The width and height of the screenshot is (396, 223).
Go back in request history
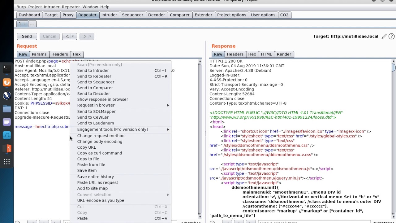(67, 36)
